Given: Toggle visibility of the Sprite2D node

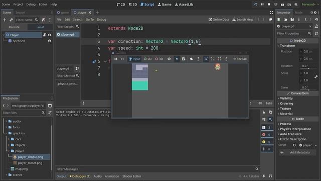Looking at the screenshot, I should point(50,41).
